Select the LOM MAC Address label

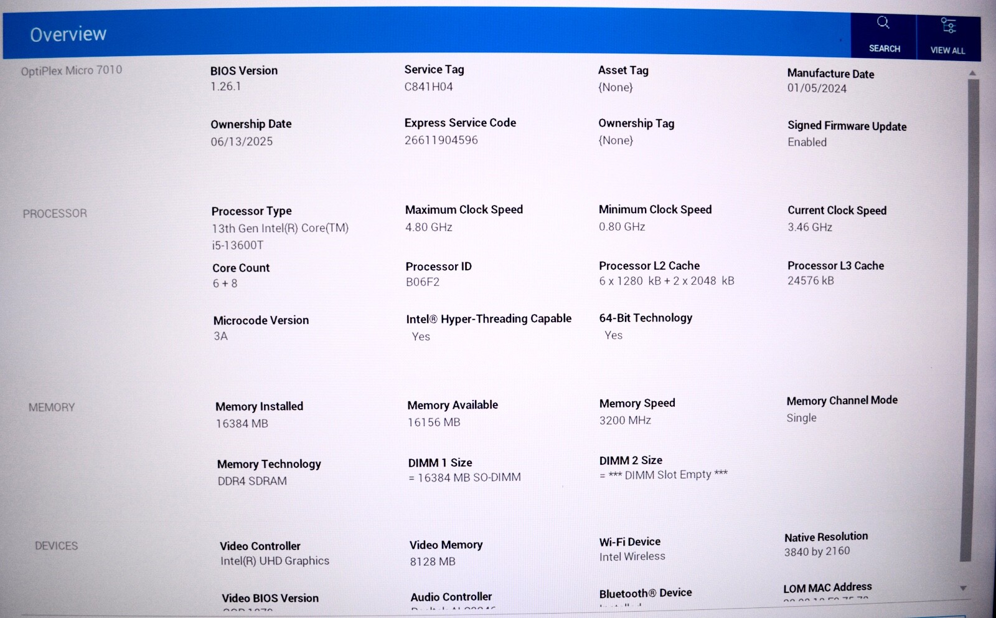tap(827, 587)
